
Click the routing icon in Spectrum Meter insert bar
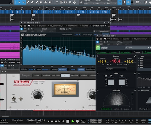point(25,26)
